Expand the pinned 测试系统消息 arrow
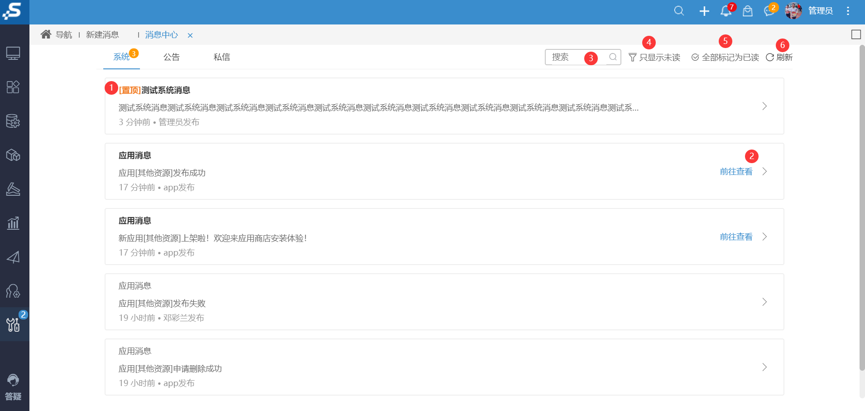 764,106
